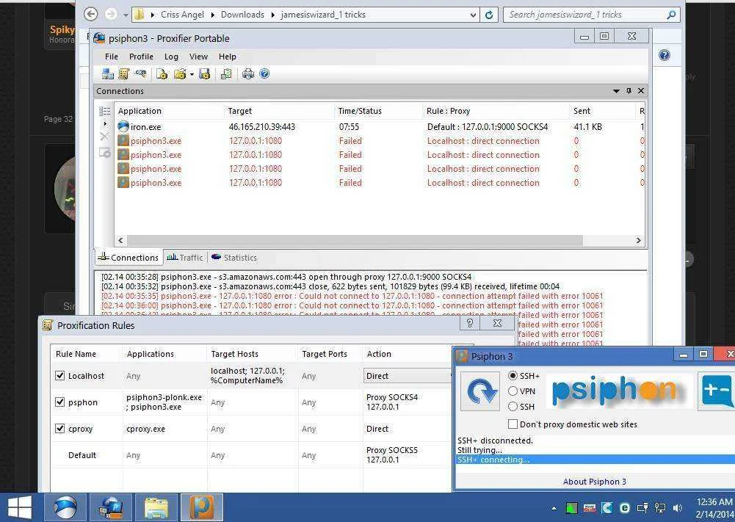Click Rule : Proxy column header
The image size is (735, 522).
coord(496,111)
